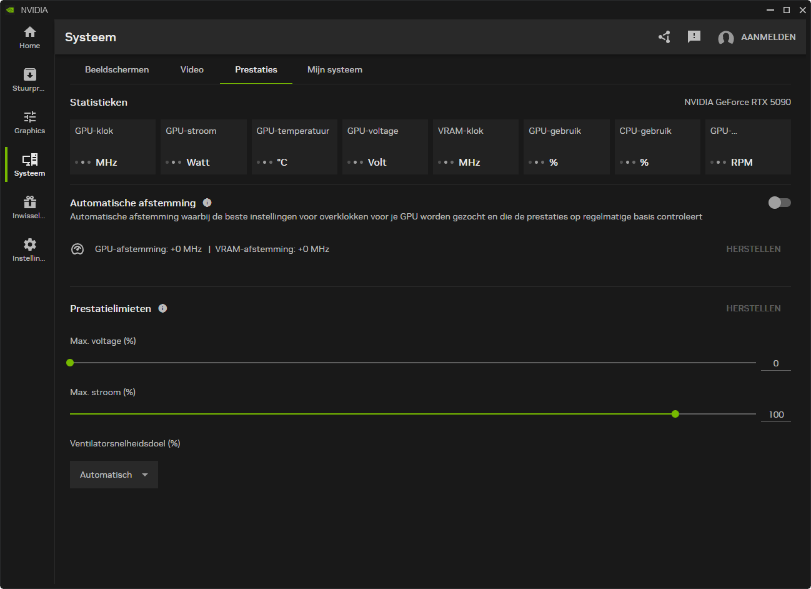Screen dimensions: 811x589
Task: Click the Max. stroom slider handle
Action: point(675,414)
